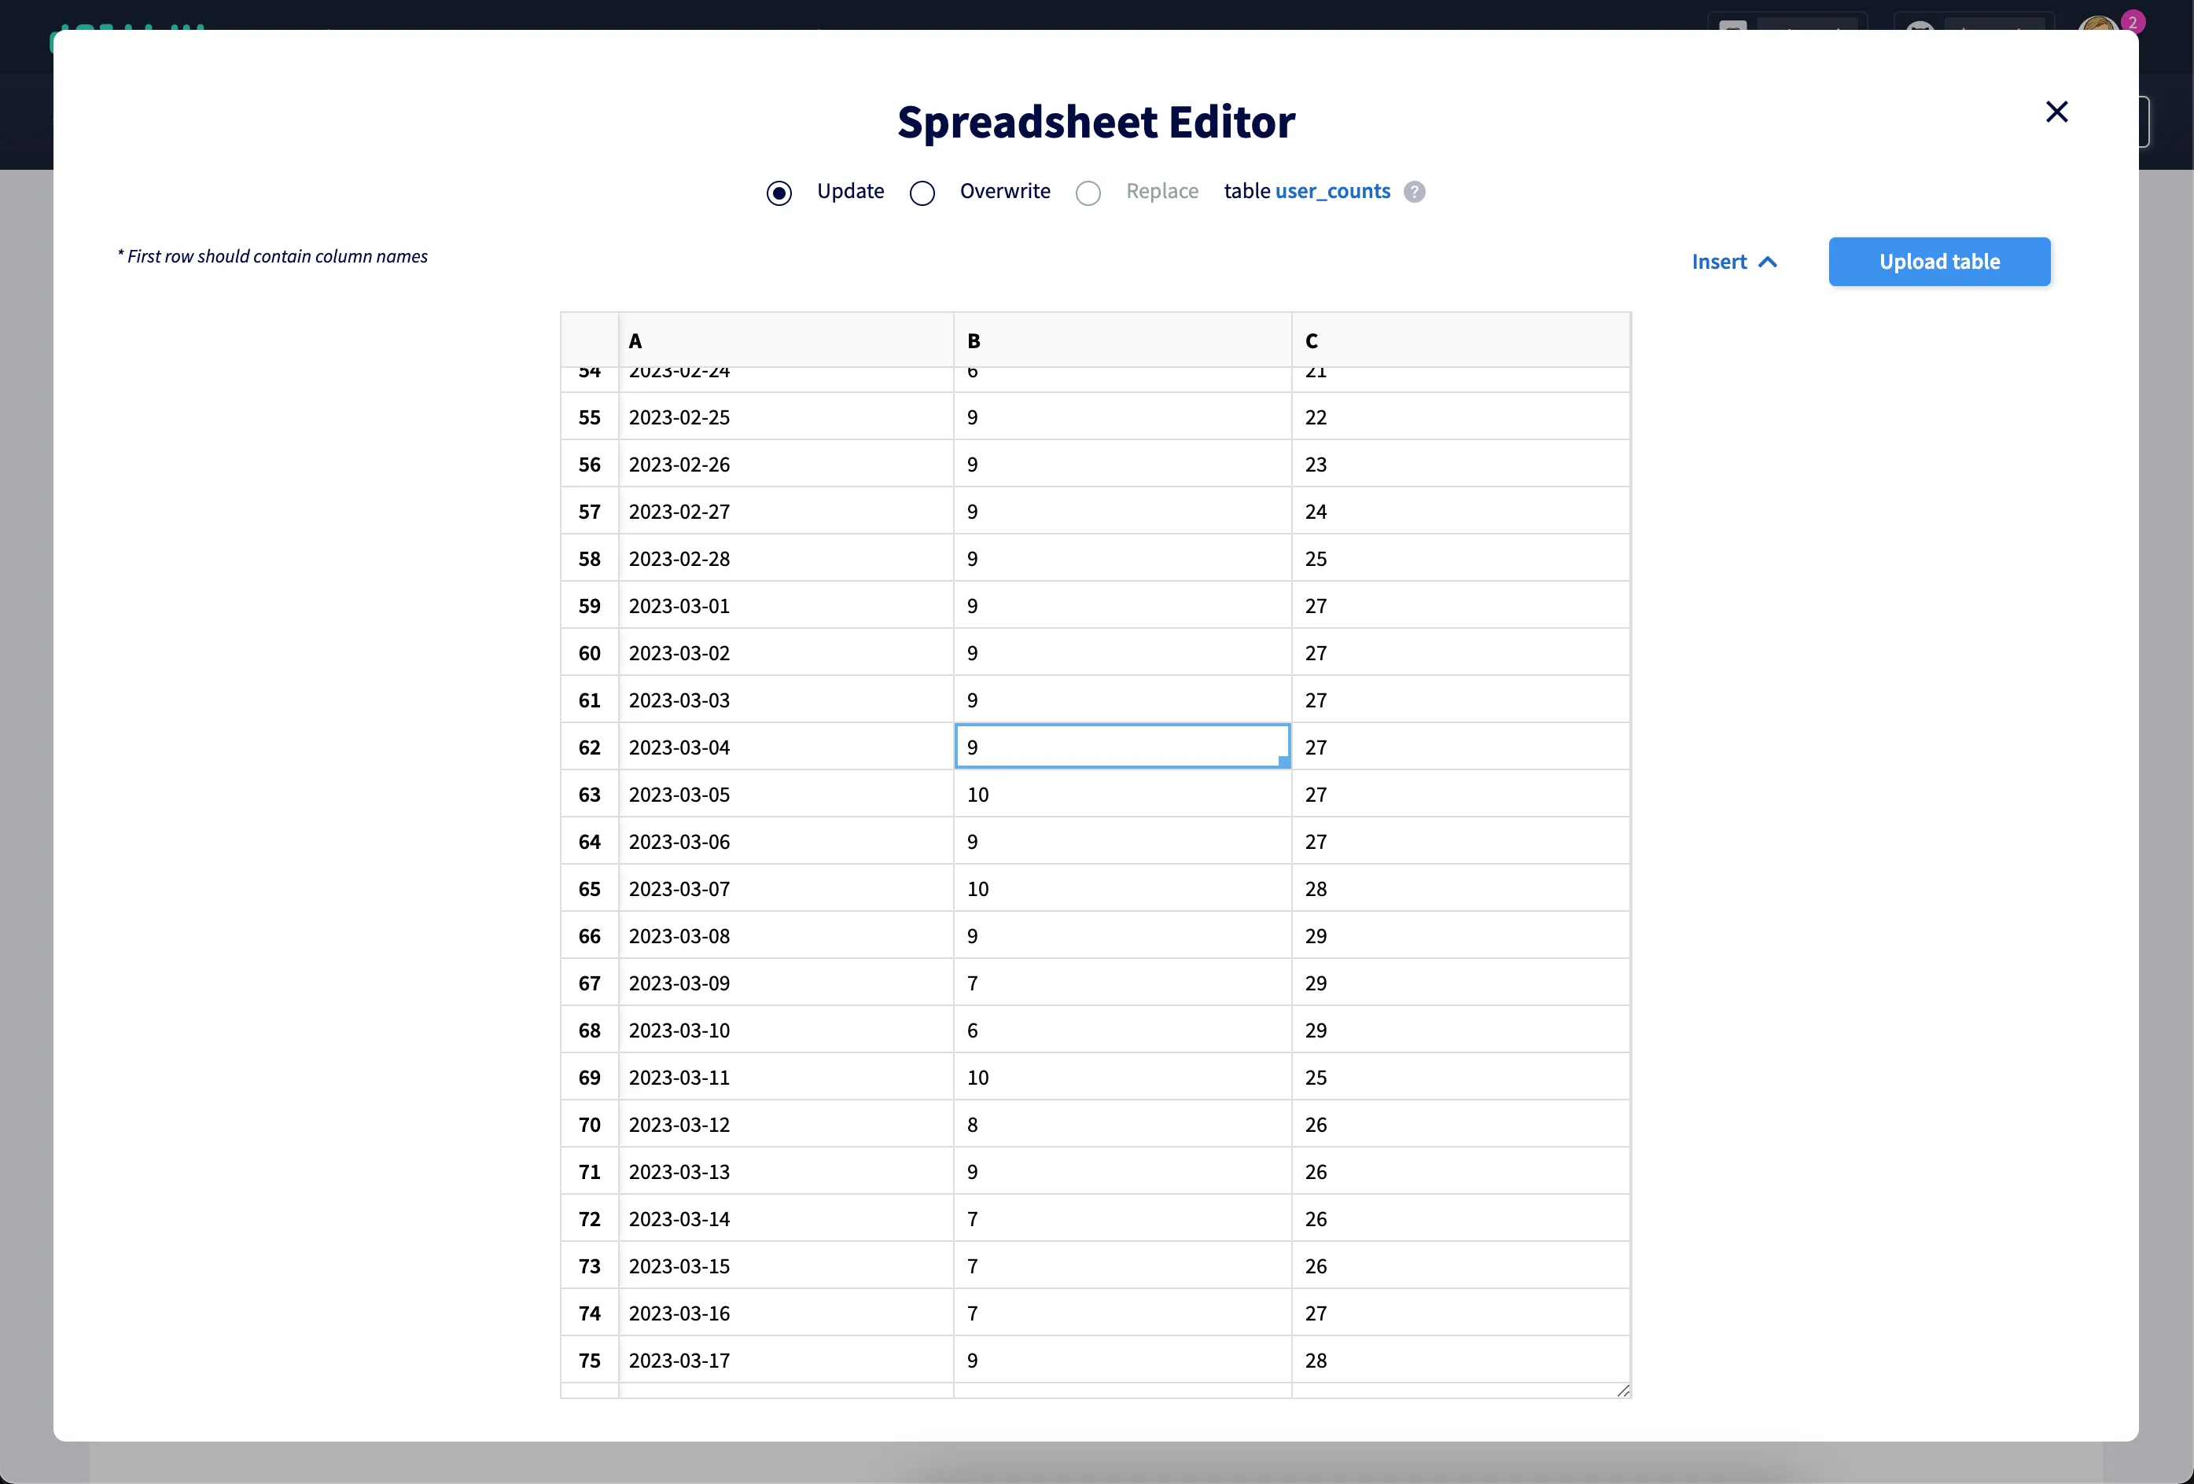Click the selected cell containing 9

(x=1121, y=745)
